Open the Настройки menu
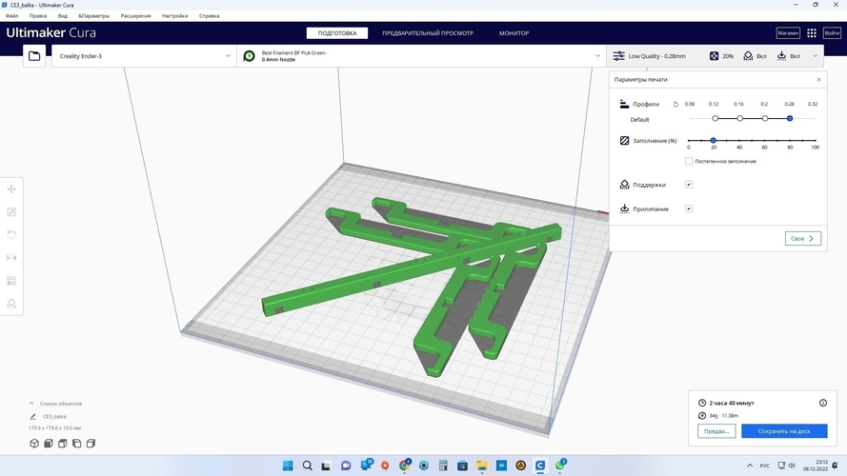847x476 pixels. [175, 16]
